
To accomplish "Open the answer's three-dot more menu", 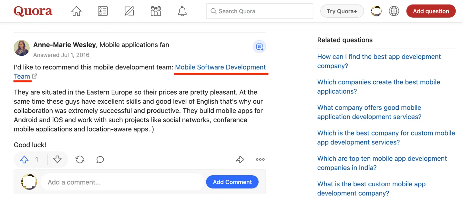I will coord(260,159).
